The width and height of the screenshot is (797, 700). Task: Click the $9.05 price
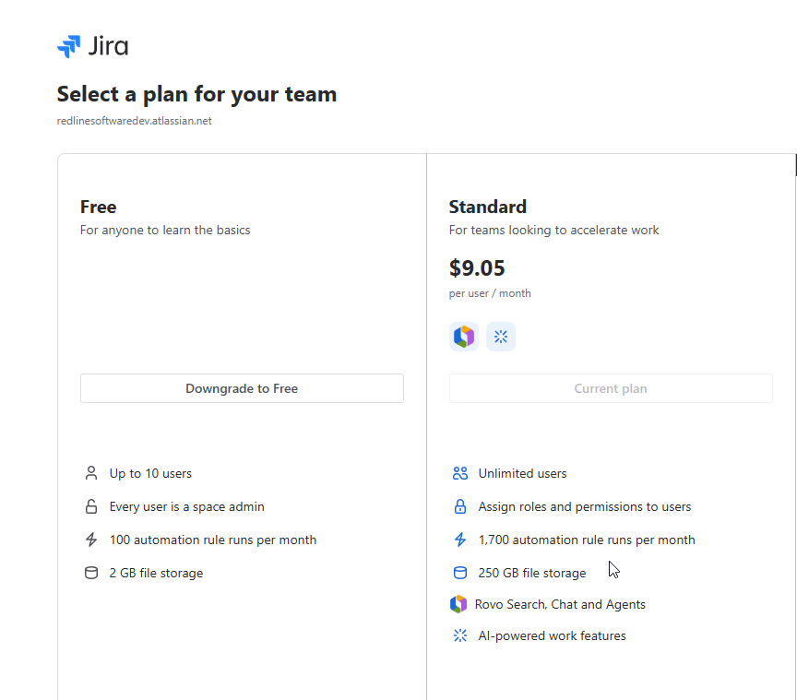[477, 267]
